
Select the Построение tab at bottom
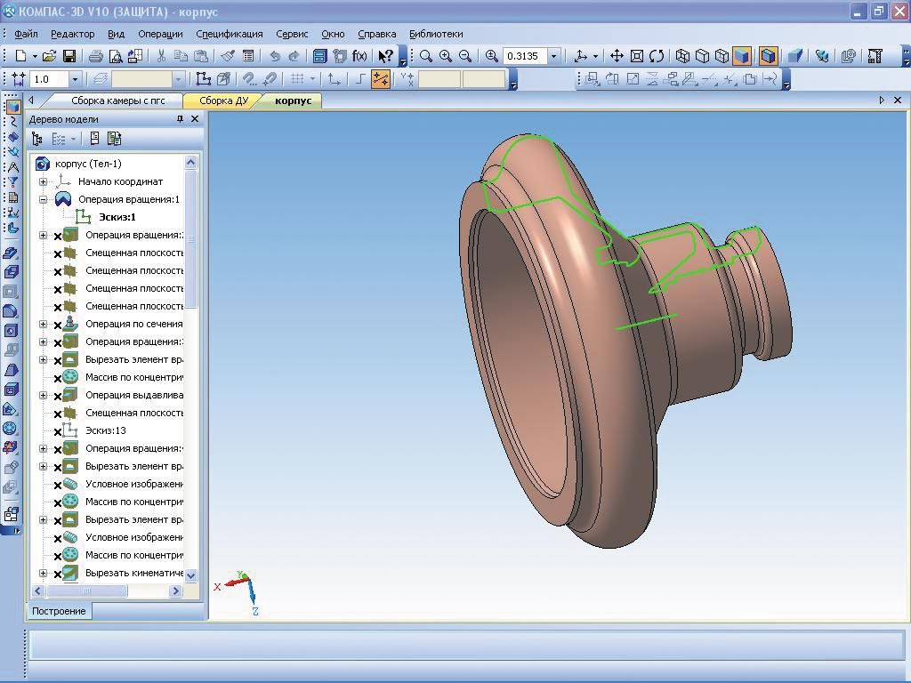point(60,611)
